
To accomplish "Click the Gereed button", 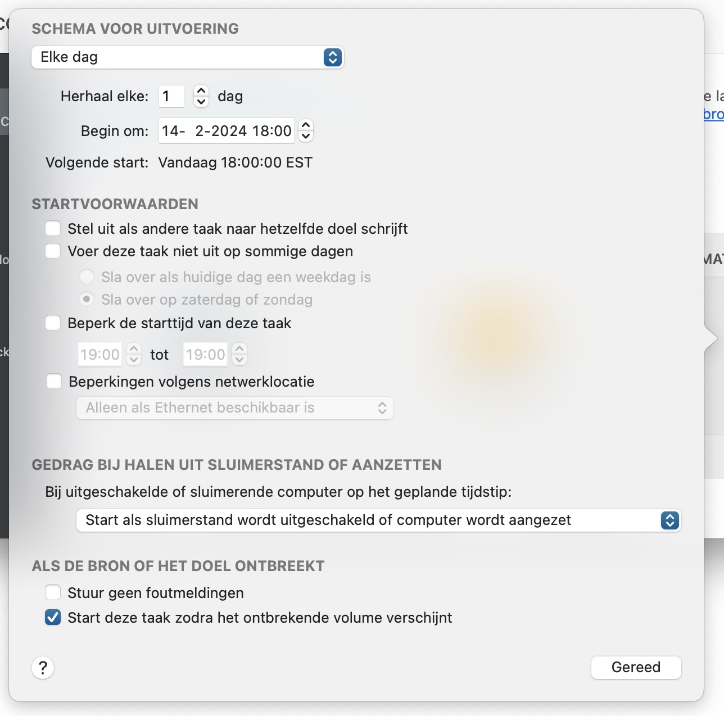I will (x=636, y=667).
